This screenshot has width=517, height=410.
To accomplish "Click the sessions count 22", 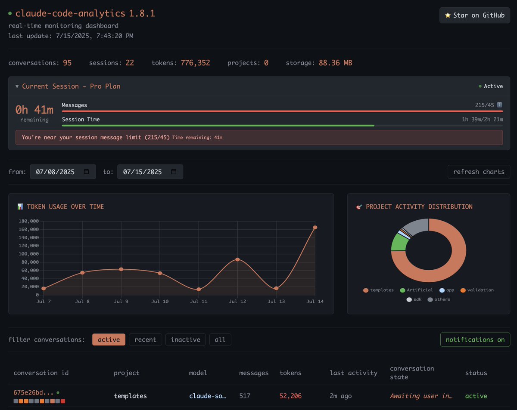I will pos(130,63).
